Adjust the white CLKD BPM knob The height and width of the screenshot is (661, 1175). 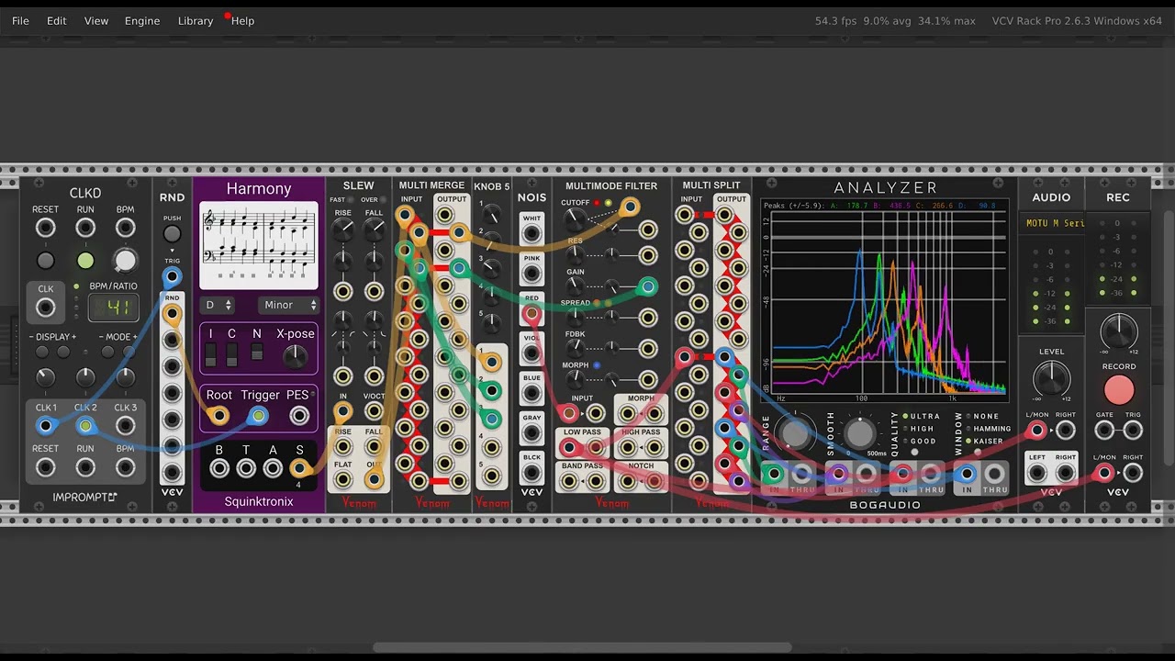click(x=125, y=261)
